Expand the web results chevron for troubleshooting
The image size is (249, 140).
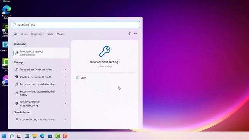pos(65,119)
